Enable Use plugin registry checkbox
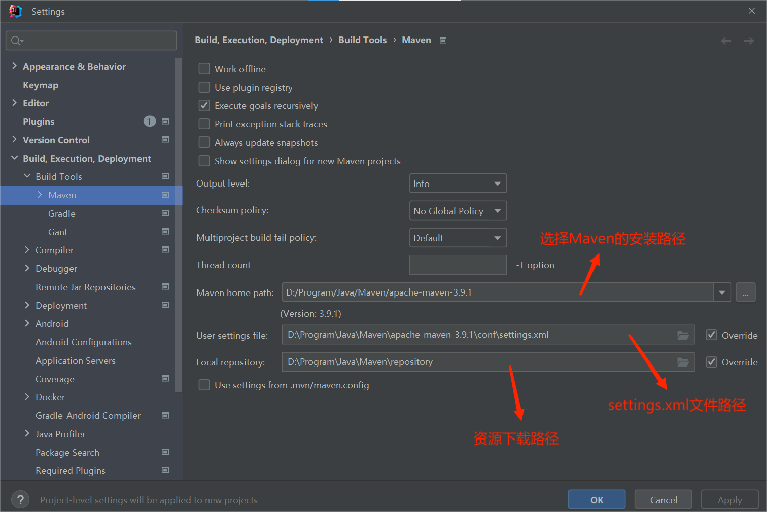Image resolution: width=767 pixels, height=512 pixels. click(x=204, y=87)
